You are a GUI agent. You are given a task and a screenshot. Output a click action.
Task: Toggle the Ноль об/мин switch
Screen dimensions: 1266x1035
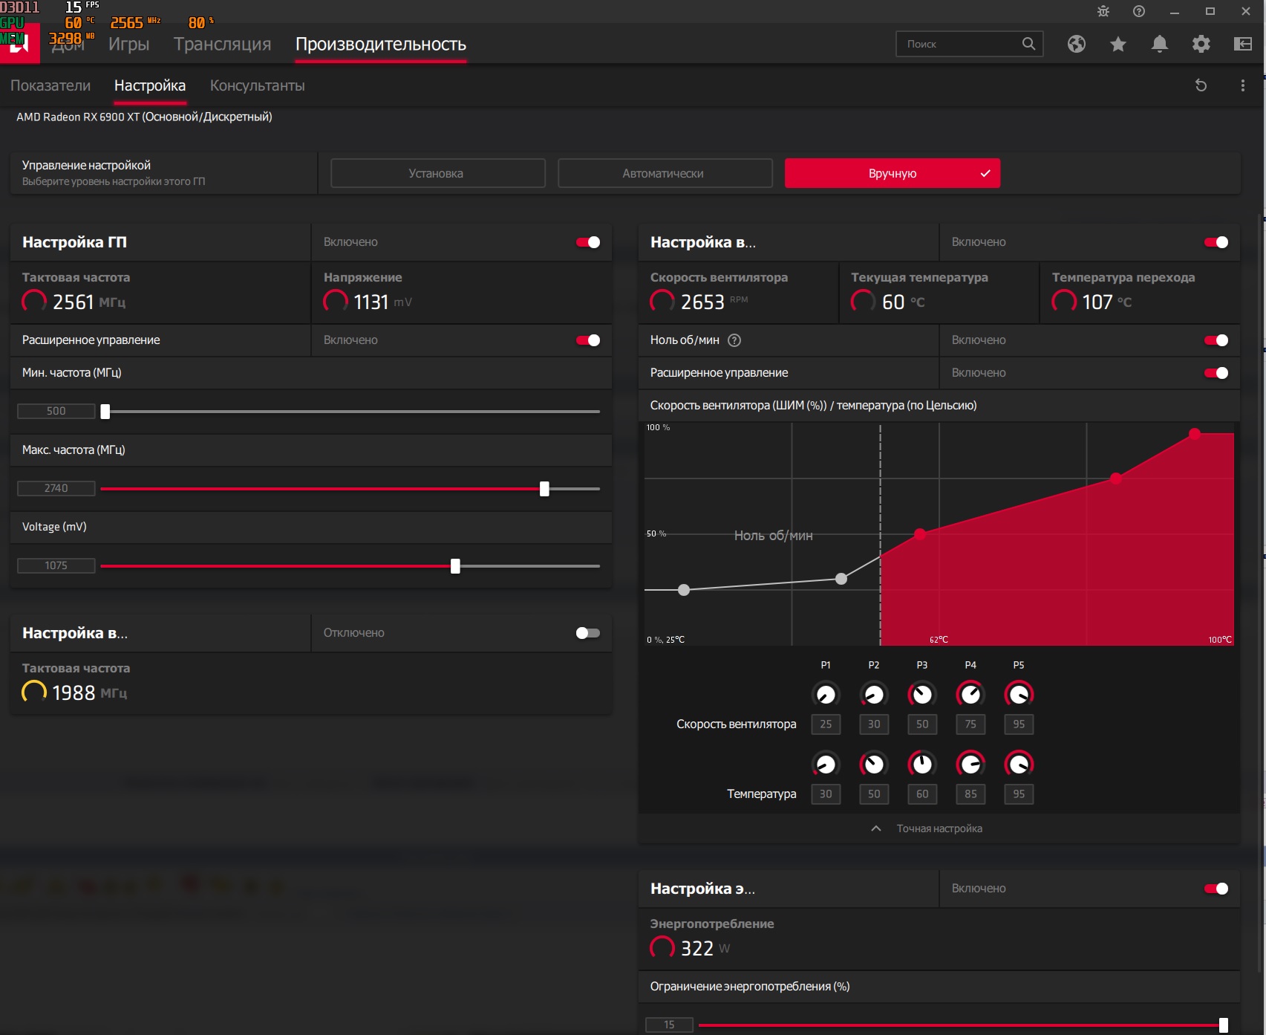coord(1216,340)
